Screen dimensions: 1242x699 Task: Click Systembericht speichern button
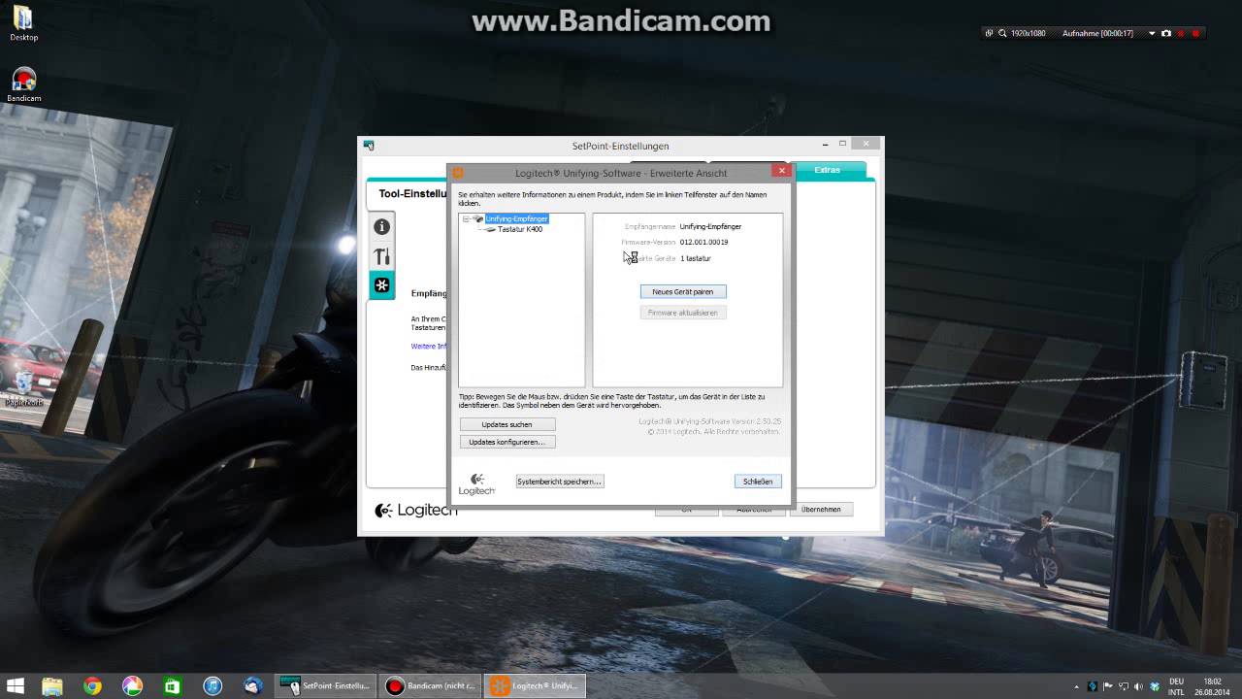[560, 482]
